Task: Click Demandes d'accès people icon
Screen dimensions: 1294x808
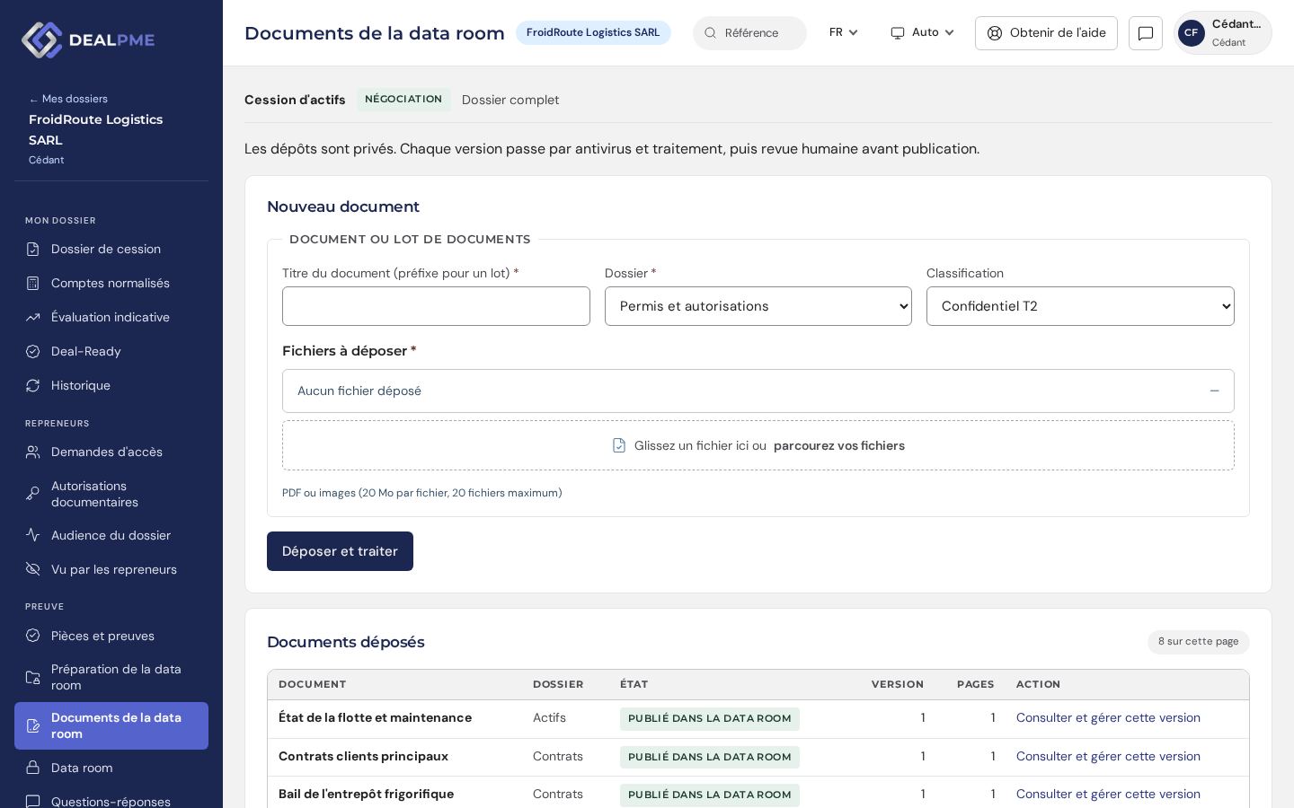Action: (33, 452)
